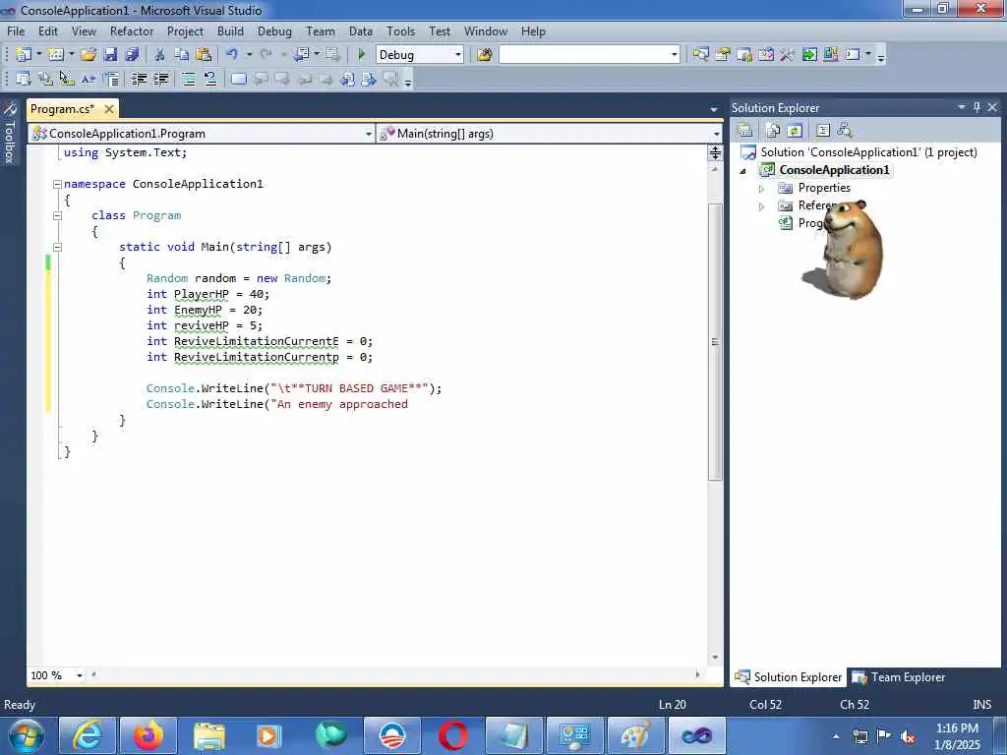
Task: Comment out the selected lines
Action: (x=189, y=79)
